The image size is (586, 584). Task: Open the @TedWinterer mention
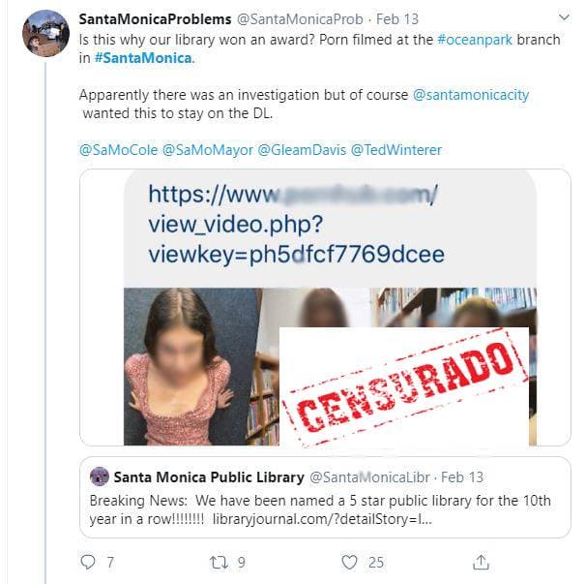click(x=396, y=150)
